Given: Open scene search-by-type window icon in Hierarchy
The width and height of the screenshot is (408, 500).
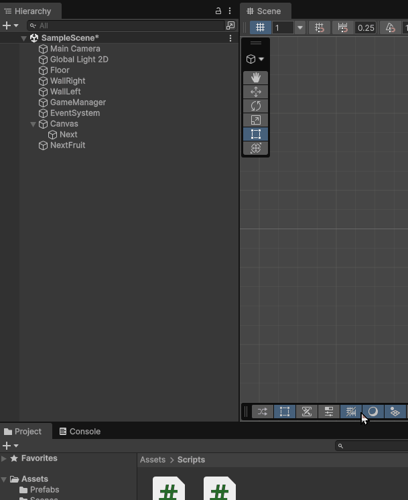Looking at the screenshot, I should click(x=230, y=25).
